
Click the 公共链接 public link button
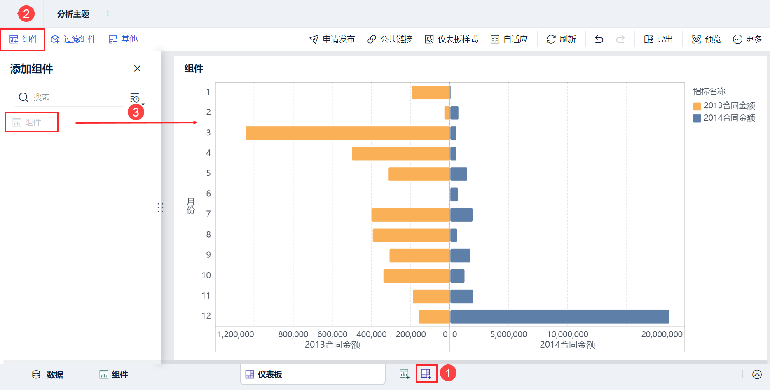(x=390, y=39)
